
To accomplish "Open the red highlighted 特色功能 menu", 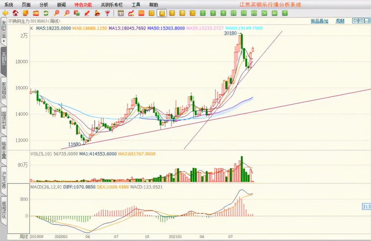I will 83,5.
